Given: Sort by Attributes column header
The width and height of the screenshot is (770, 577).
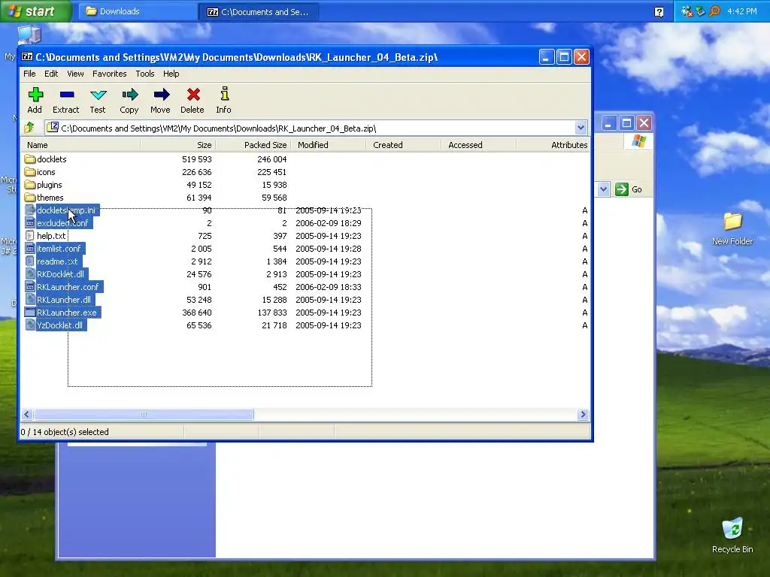Looking at the screenshot, I should point(553,145).
